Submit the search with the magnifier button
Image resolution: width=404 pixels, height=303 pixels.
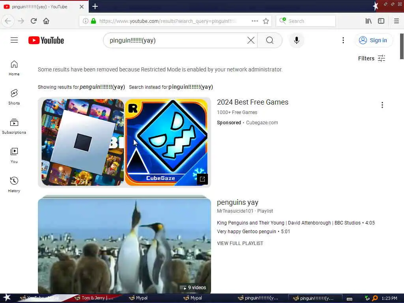(x=270, y=40)
